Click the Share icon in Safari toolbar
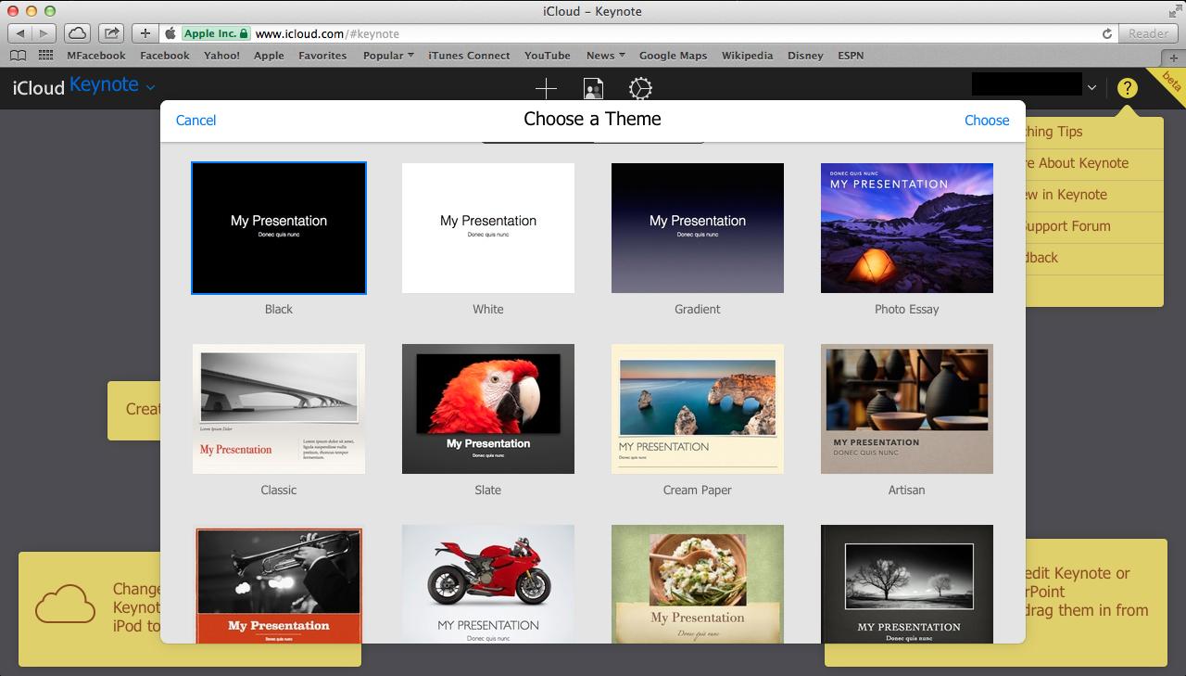 (111, 33)
